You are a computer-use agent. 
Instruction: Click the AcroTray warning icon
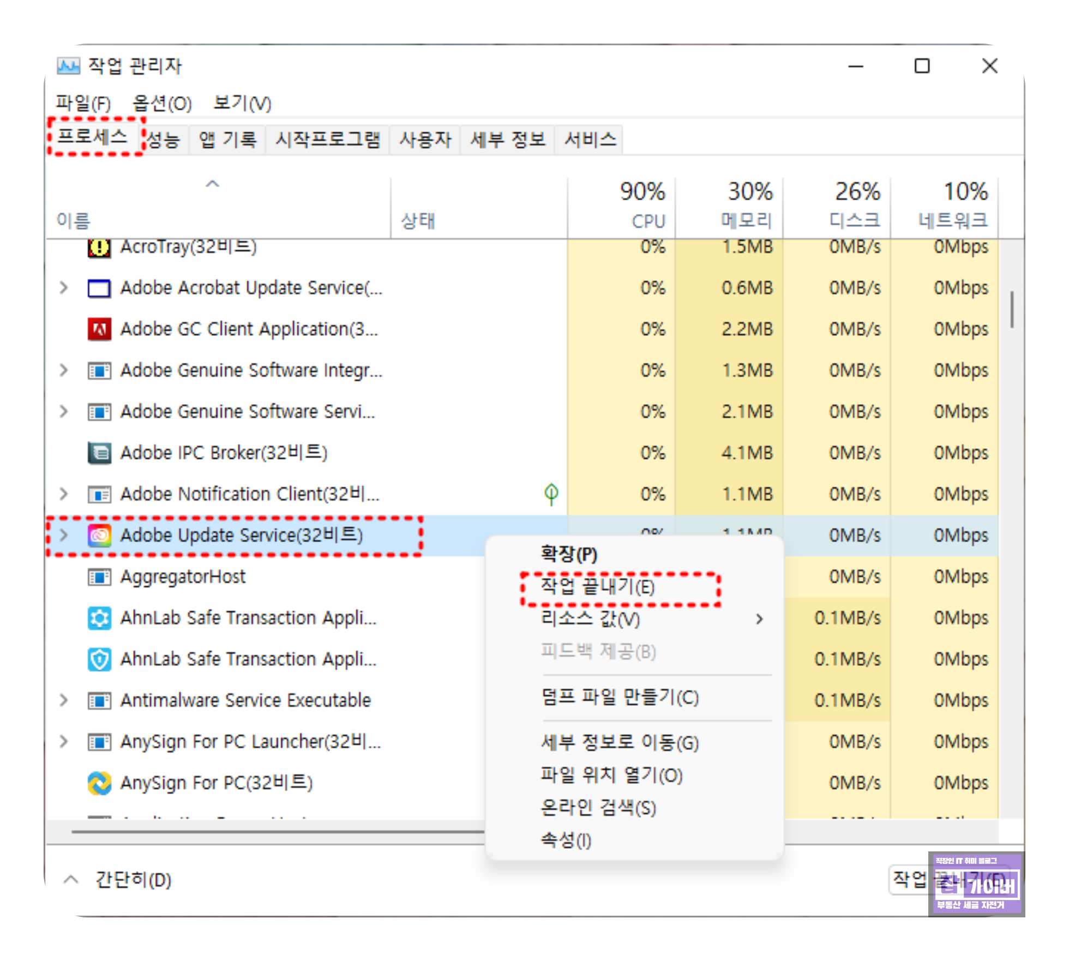point(99,248)
